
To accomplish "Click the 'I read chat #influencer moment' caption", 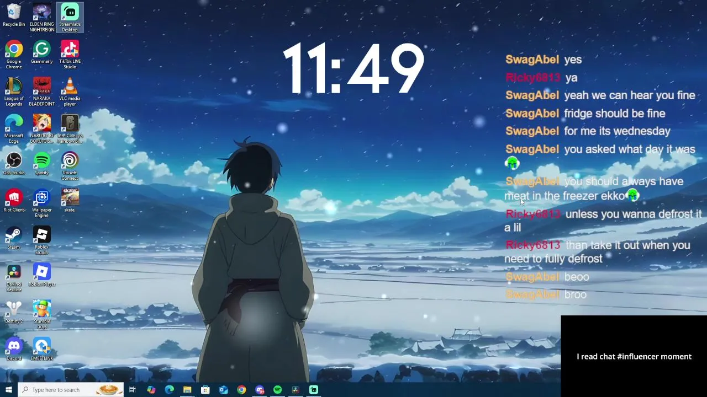I will tap(634, 357).
